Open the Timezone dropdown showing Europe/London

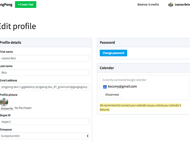coord(44,136)
